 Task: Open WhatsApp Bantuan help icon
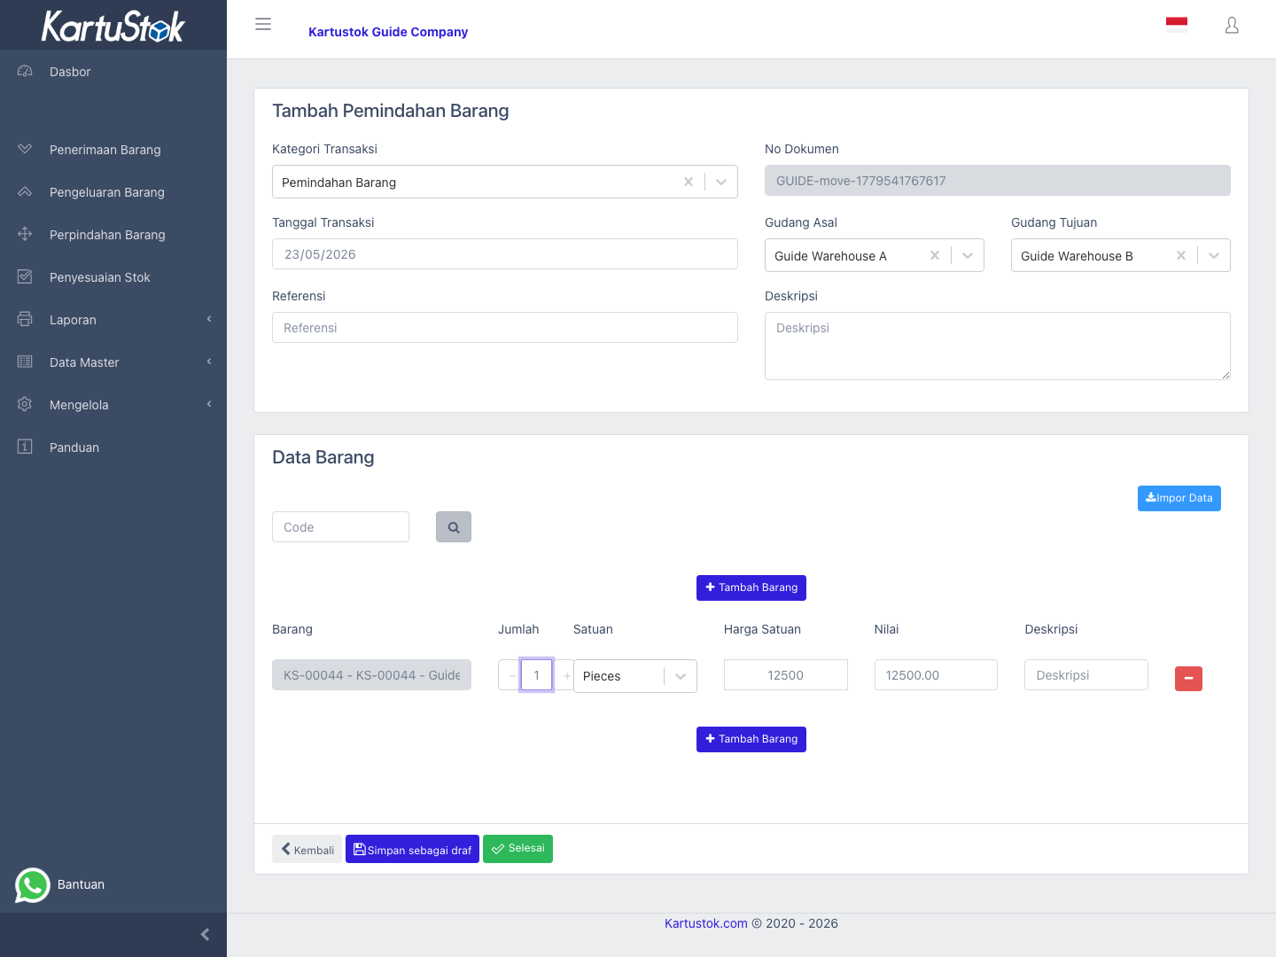pos(33,884)
